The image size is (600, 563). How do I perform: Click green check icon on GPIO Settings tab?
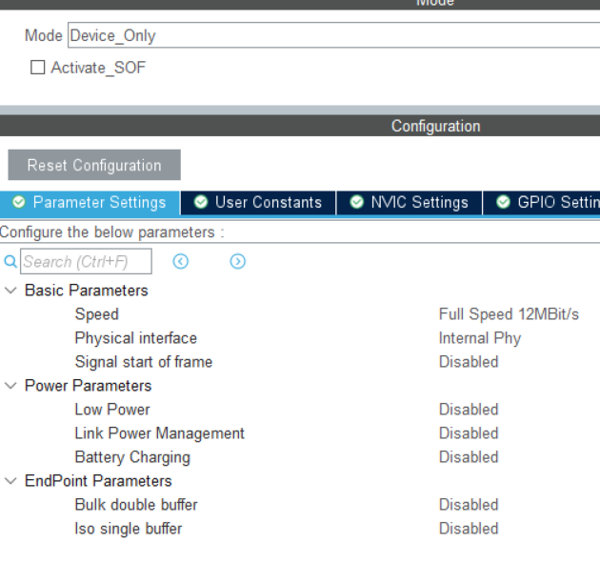[503, 202]
